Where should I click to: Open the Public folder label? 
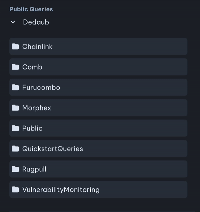pos(32,128)
